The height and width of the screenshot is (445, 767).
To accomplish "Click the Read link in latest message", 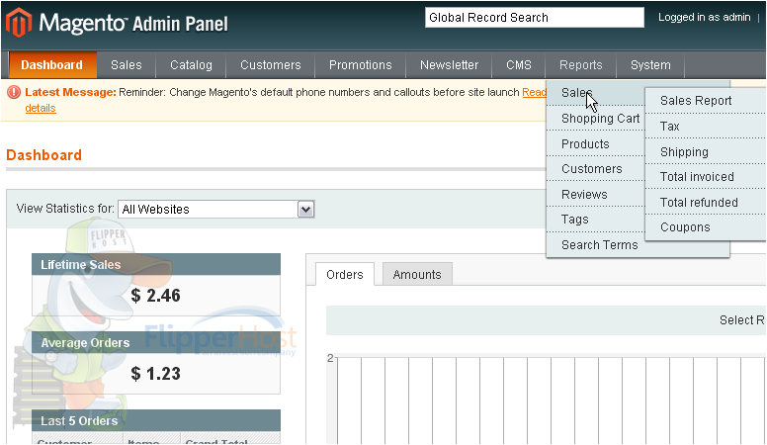I will coord(534,92).
